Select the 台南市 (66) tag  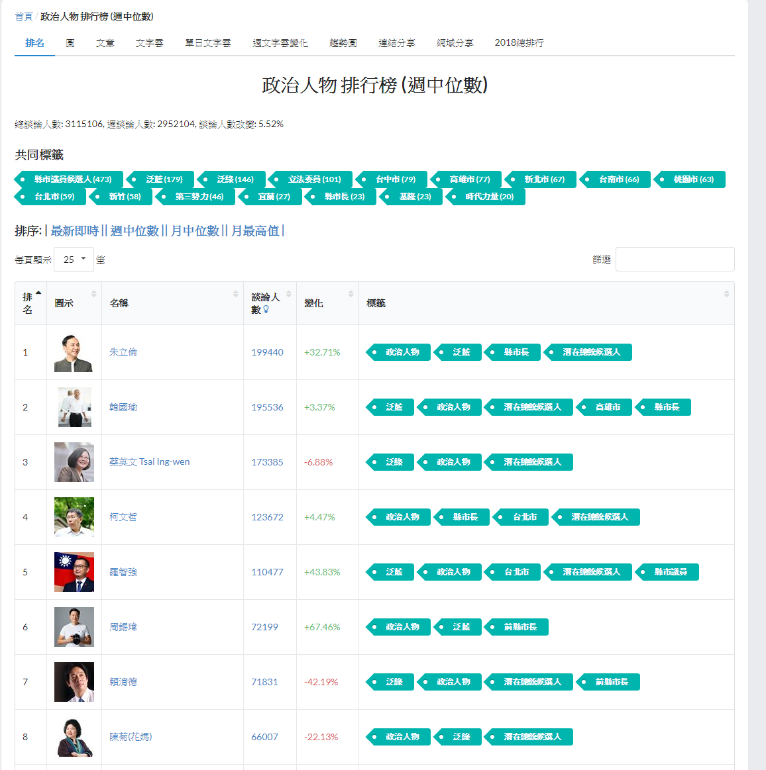click(x=615, y=179)
